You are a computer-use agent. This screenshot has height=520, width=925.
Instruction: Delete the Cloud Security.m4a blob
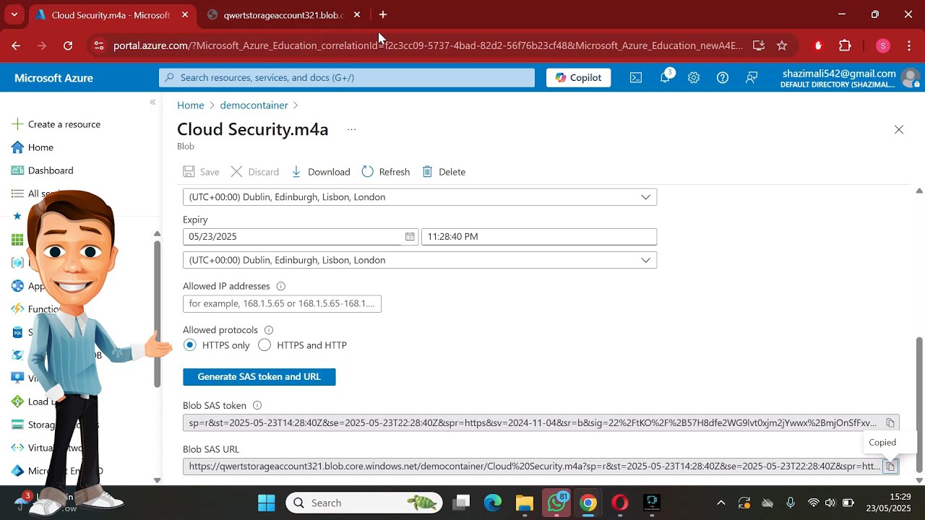pyautogui.click(x=444, y=172)
